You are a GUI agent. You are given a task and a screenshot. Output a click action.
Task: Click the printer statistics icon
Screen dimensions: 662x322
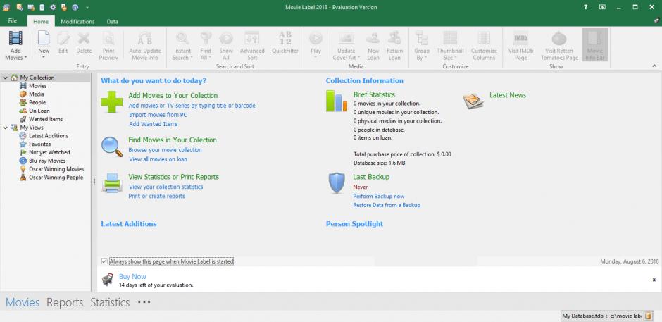pos(112,183)
